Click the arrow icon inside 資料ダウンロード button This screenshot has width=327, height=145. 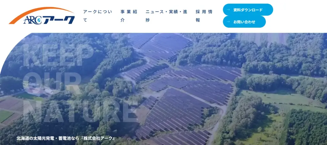228,10
